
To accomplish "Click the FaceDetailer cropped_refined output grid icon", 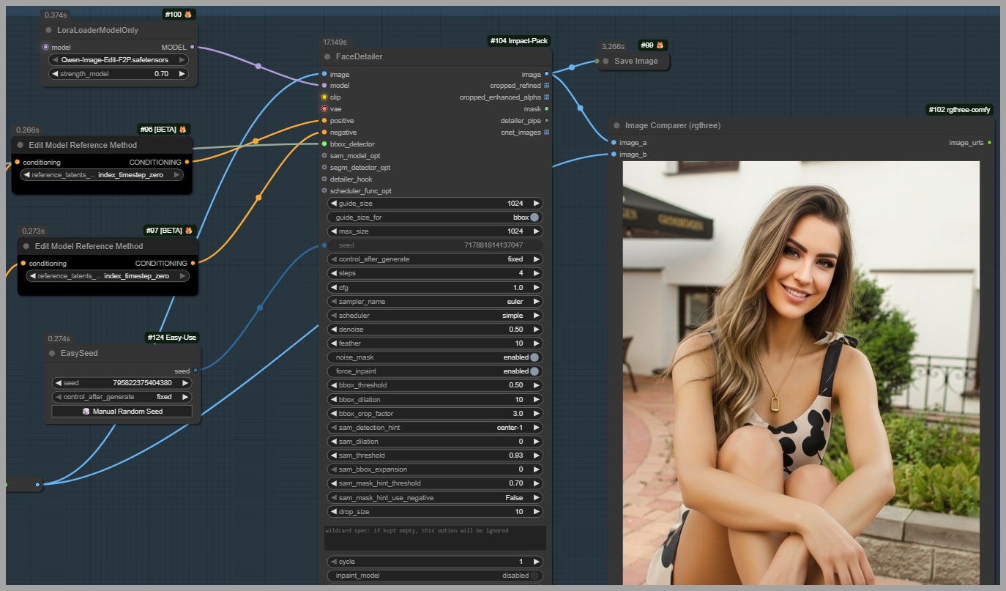I will coord(547,86).
